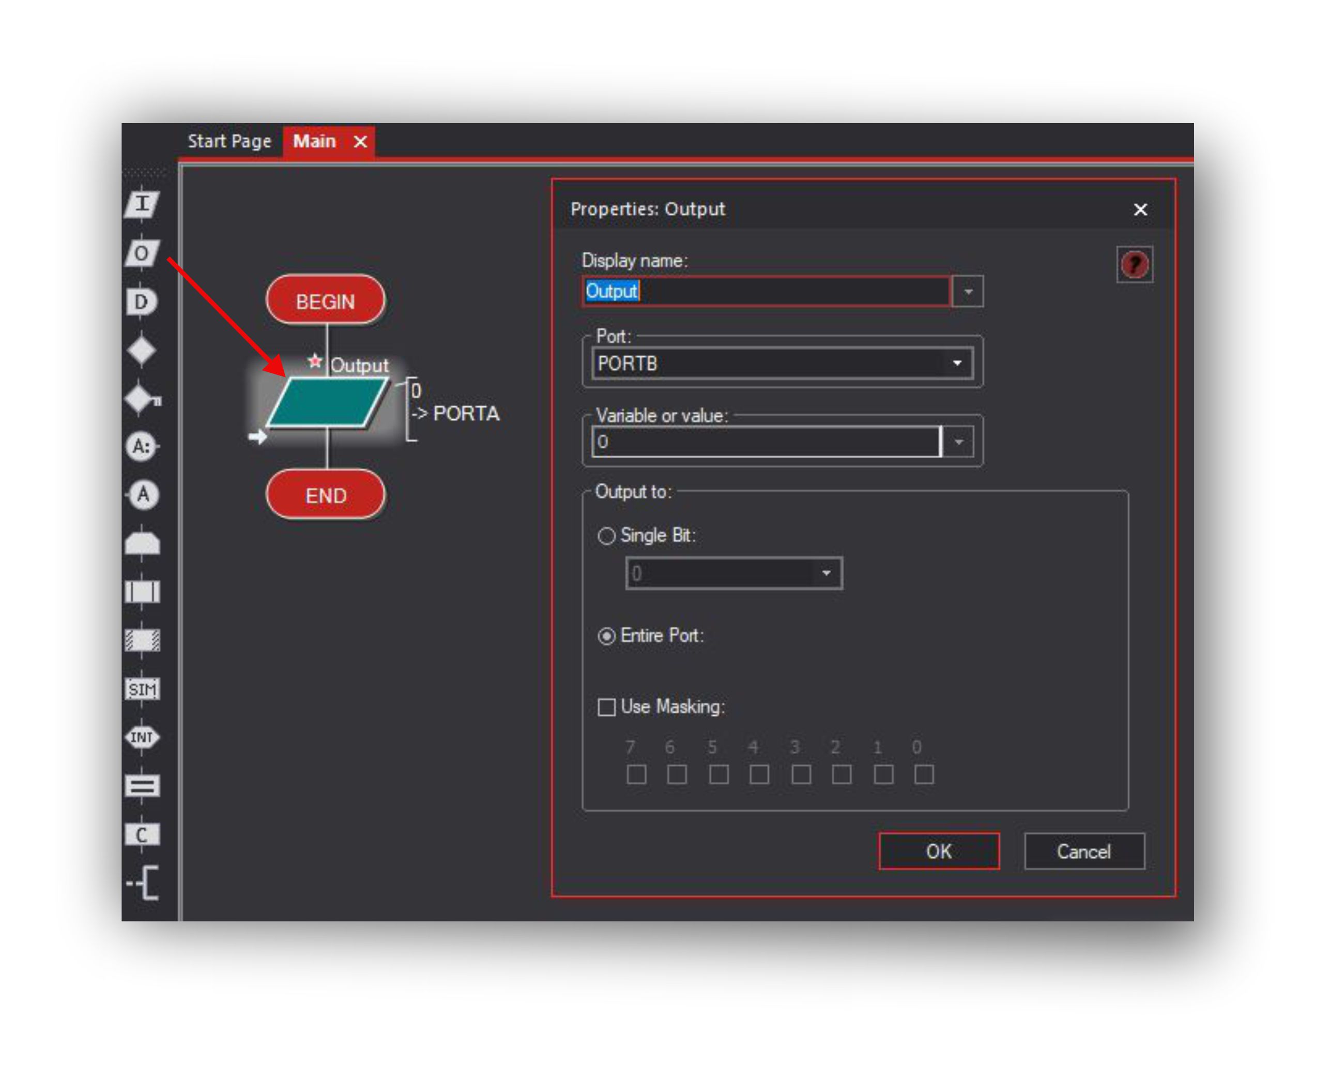
Task: Choose the Entire Port radio option
Action: click(607, 636)
